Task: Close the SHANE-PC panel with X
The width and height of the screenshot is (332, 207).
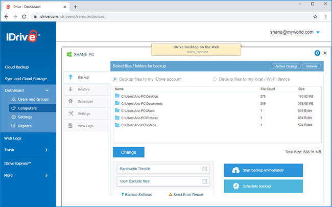Action: [x=325, y=53]
